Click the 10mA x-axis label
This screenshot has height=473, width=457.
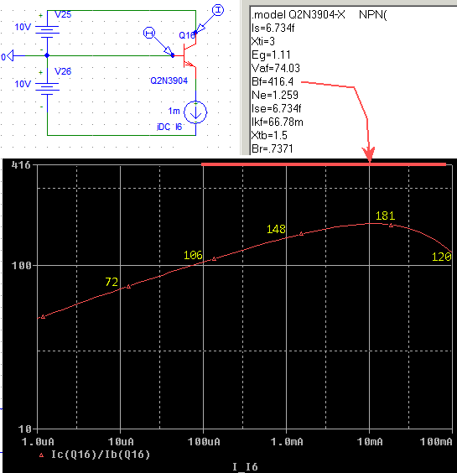370,442
